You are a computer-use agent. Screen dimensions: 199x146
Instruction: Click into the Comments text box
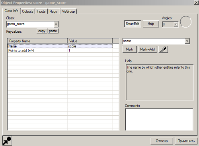159,119
